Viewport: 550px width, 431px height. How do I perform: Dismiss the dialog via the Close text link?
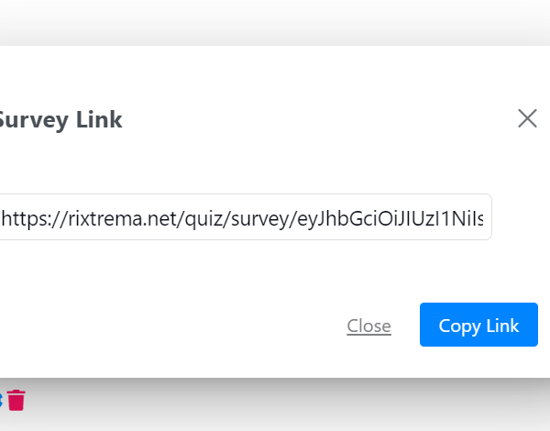[x=368, y=326]
